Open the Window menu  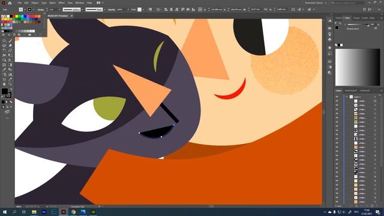coord(79,2)
